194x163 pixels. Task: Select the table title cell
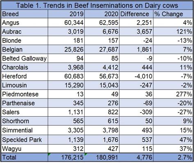(97, 6)
